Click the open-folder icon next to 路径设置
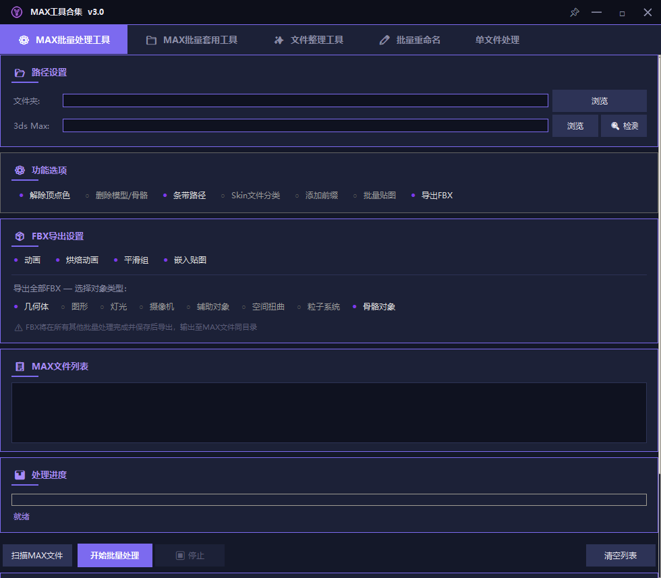 click(x=20, y=73)
